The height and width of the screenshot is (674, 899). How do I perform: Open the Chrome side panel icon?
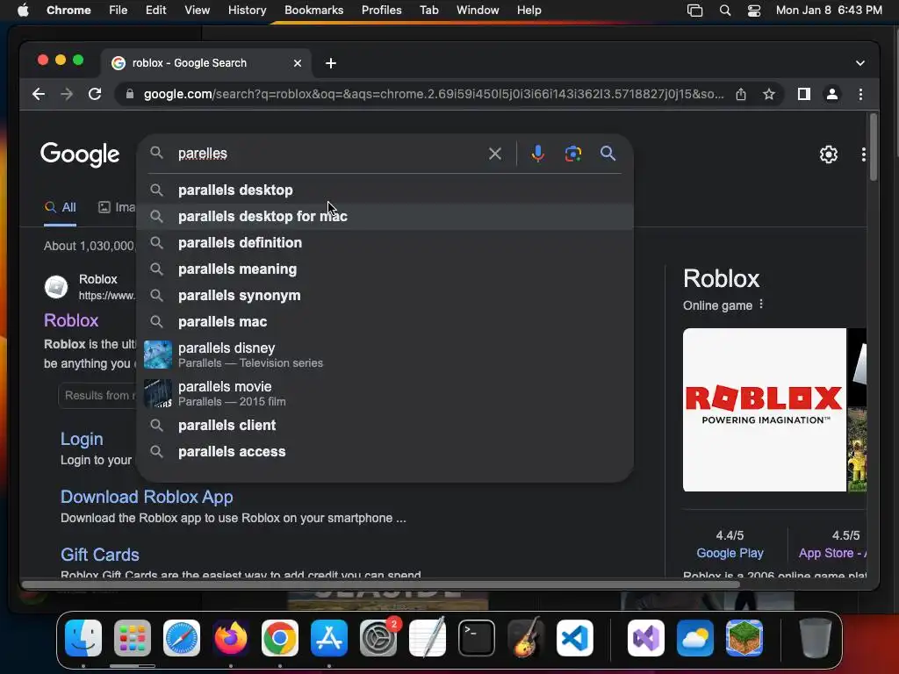pos(804,94)
